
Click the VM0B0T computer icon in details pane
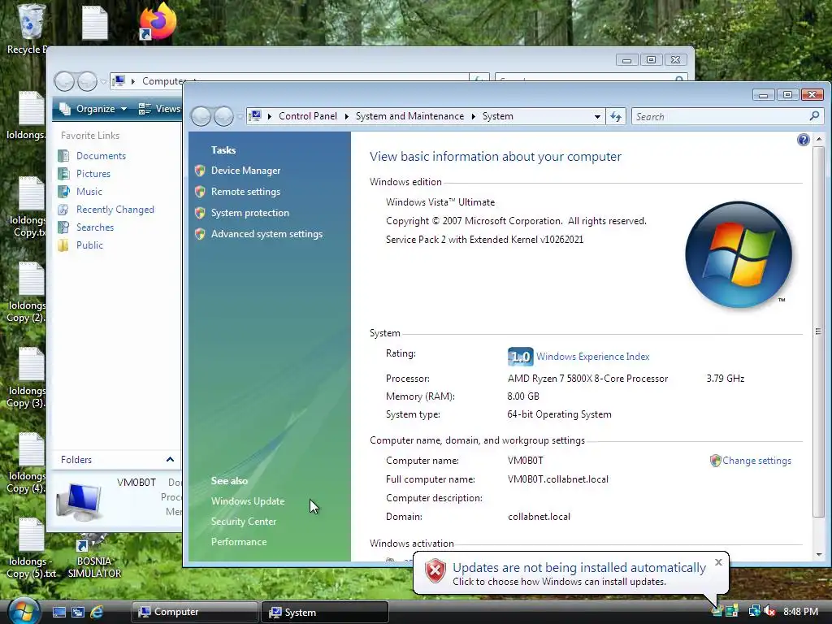pos(79,500)
